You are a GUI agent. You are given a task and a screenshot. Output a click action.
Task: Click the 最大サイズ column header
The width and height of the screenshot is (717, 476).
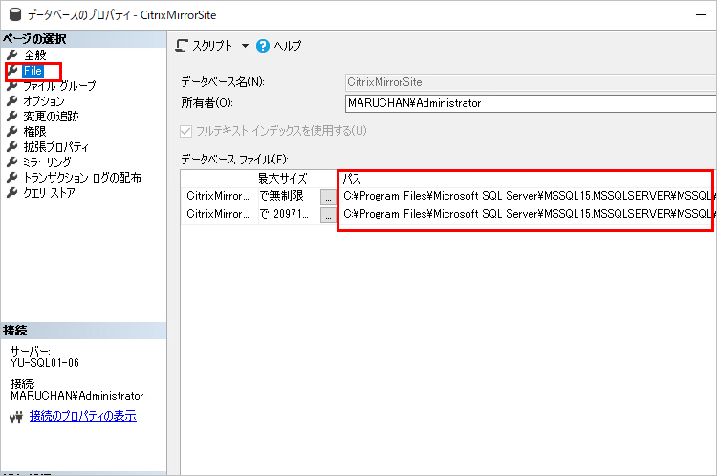[283, 179]
